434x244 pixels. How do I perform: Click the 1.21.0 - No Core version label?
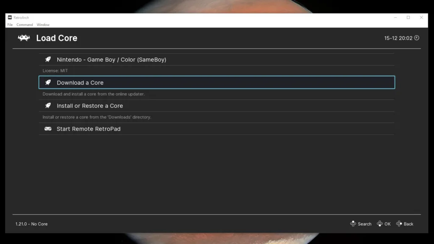pos(31,224)
